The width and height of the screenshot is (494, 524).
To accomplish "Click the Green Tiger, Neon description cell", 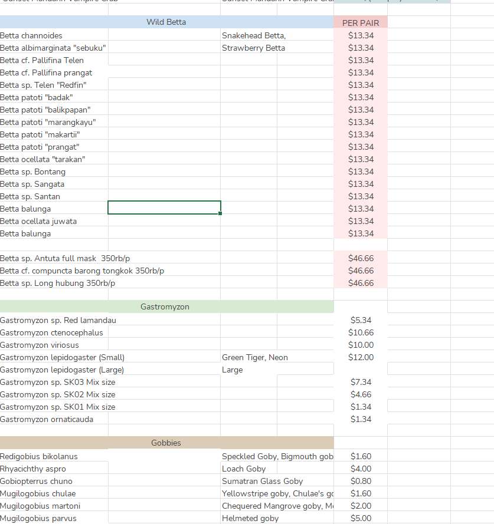I will (x=254, y=357).
